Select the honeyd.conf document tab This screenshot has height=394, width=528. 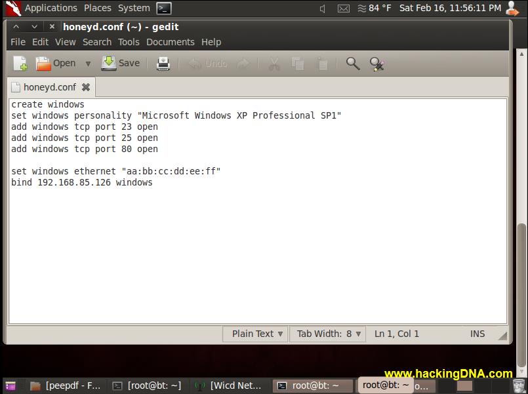[x=50, y=87]
